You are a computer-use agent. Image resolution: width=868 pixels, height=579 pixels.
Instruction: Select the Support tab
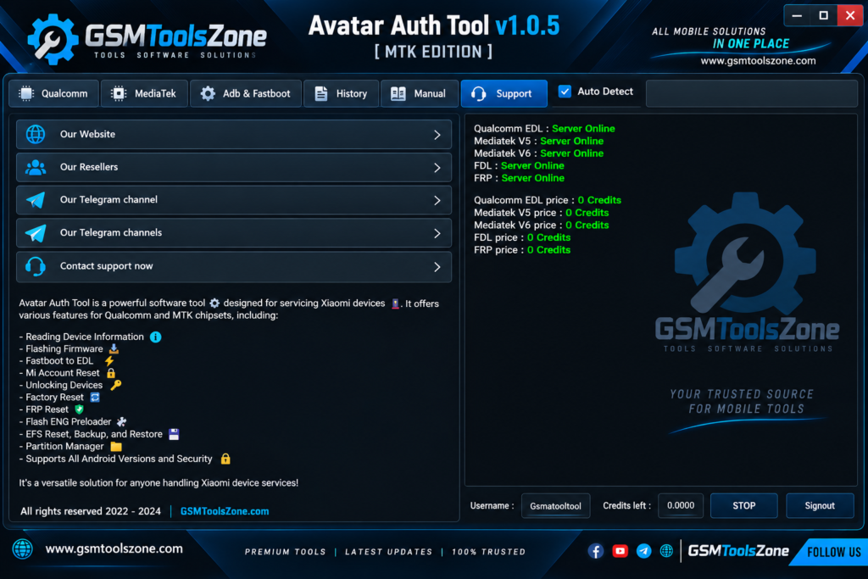504,93
